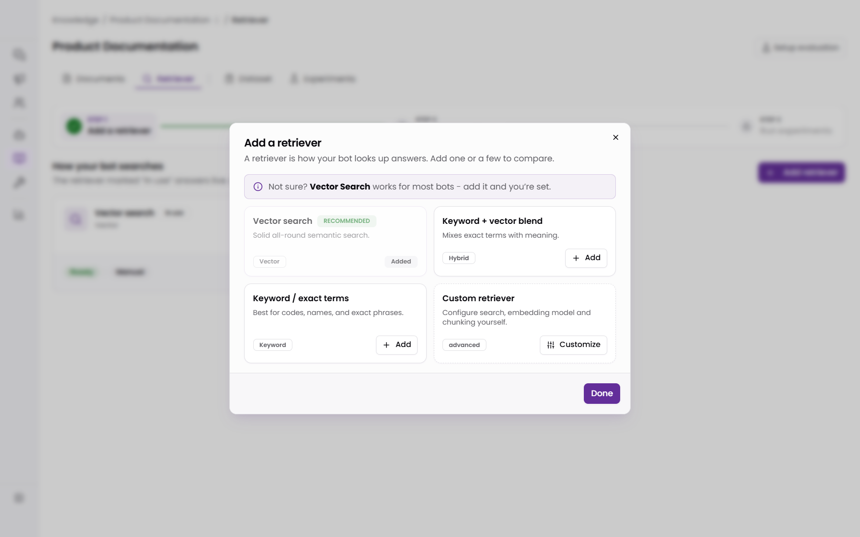Click the sliders icon in Customize button
The width and height of the screenshot is (860, 537).
point(550,345)
